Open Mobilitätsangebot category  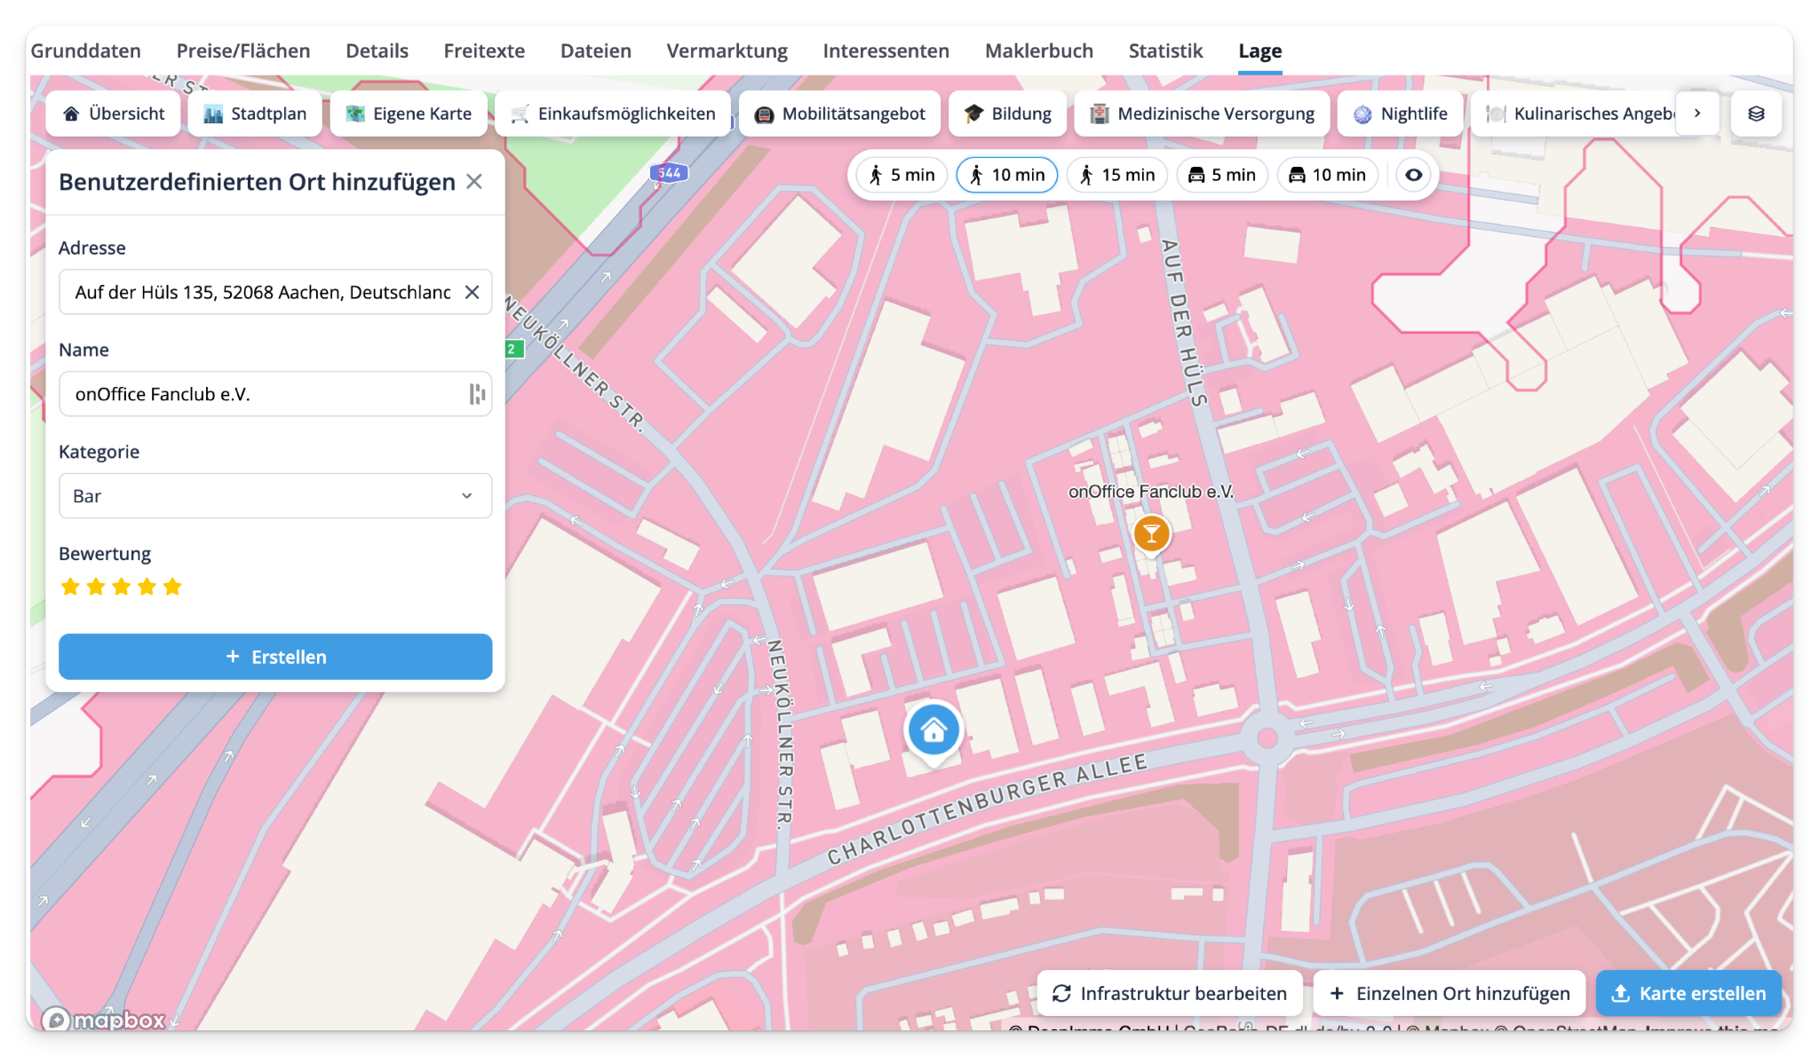pos(839,114)
